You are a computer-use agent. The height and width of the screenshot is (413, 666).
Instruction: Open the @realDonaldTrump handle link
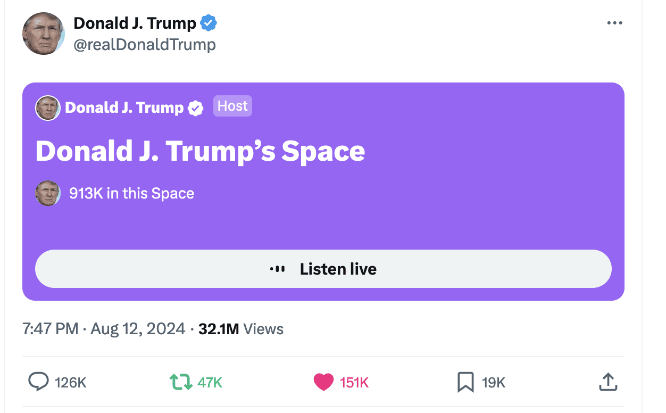(x=145, y=45)
